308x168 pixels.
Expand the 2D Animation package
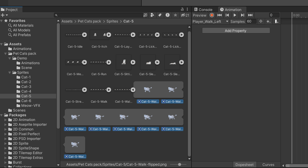[6, 120]
